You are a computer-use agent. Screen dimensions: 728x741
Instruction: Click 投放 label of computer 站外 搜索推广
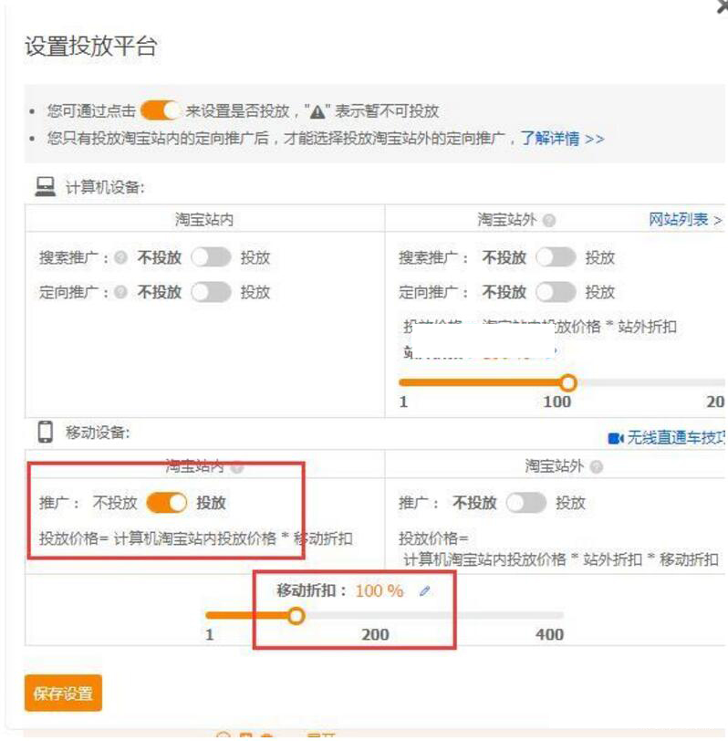[600, 258]
